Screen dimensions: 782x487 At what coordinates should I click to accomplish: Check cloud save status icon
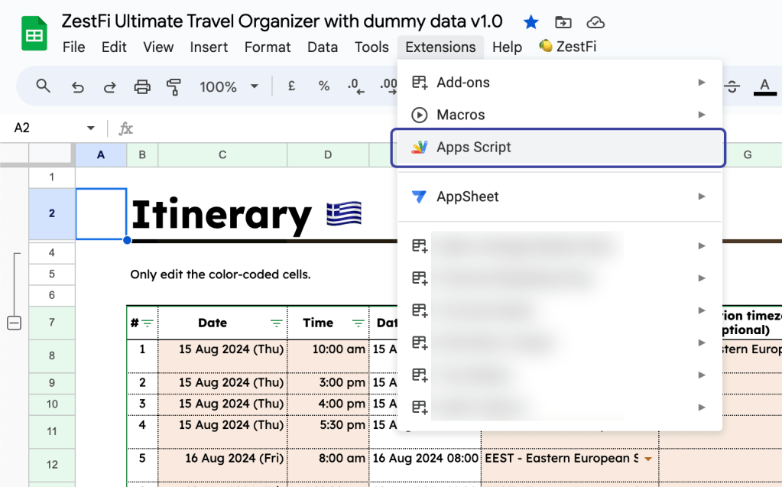[595, 21]
